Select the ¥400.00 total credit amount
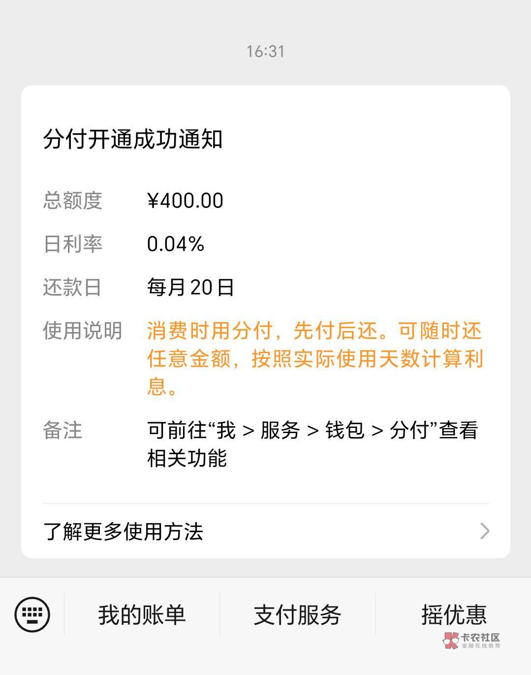This screenshot has height=675, width=531. pyautogui.click(x=185, y=201)
